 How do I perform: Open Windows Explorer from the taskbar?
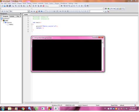(x=10, y=108)
